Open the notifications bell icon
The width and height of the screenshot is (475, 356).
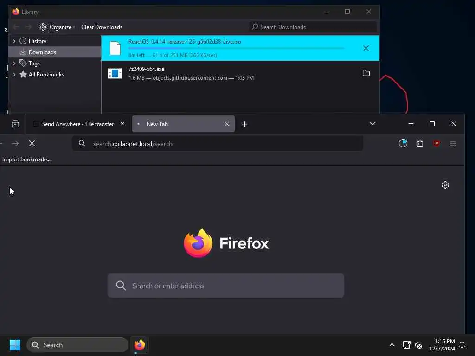coord(462,345)
